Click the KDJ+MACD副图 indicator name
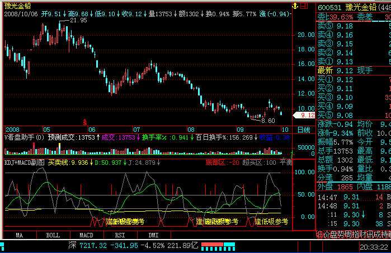 tap(24, 163)
